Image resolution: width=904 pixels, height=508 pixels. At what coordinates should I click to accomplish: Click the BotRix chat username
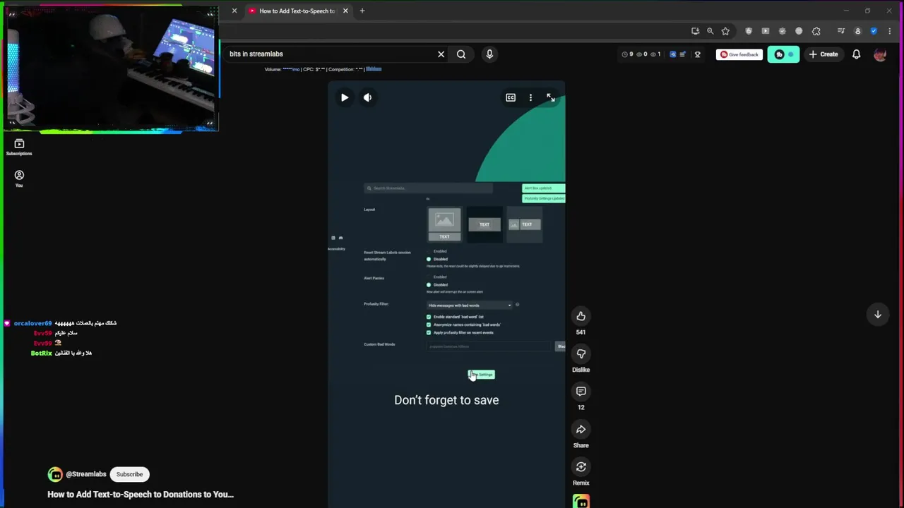42,353
